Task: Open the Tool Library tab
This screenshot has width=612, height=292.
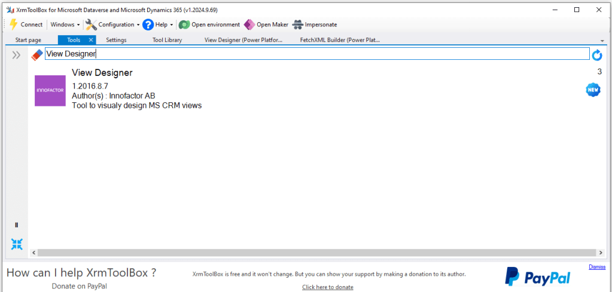Action: [x=167, y=40]
